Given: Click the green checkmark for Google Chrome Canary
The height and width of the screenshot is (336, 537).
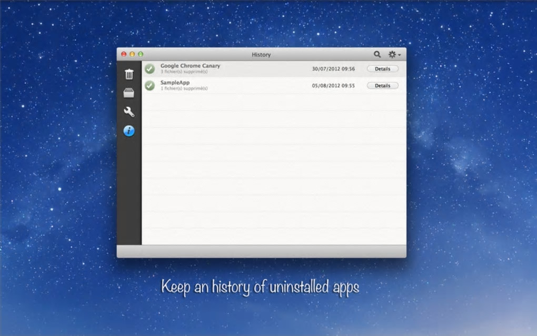Looking at the screenshot, I should click(x=150, y=68).
